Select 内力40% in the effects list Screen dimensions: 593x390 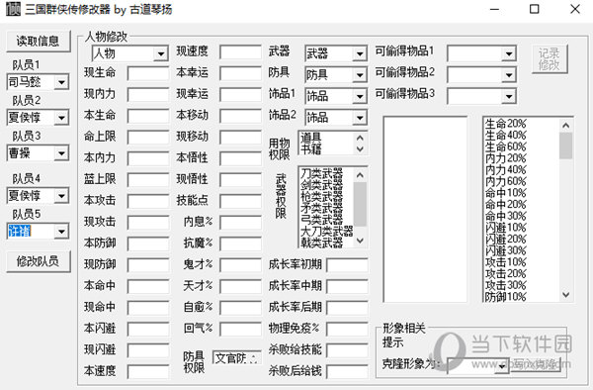[x=506, y=169]
